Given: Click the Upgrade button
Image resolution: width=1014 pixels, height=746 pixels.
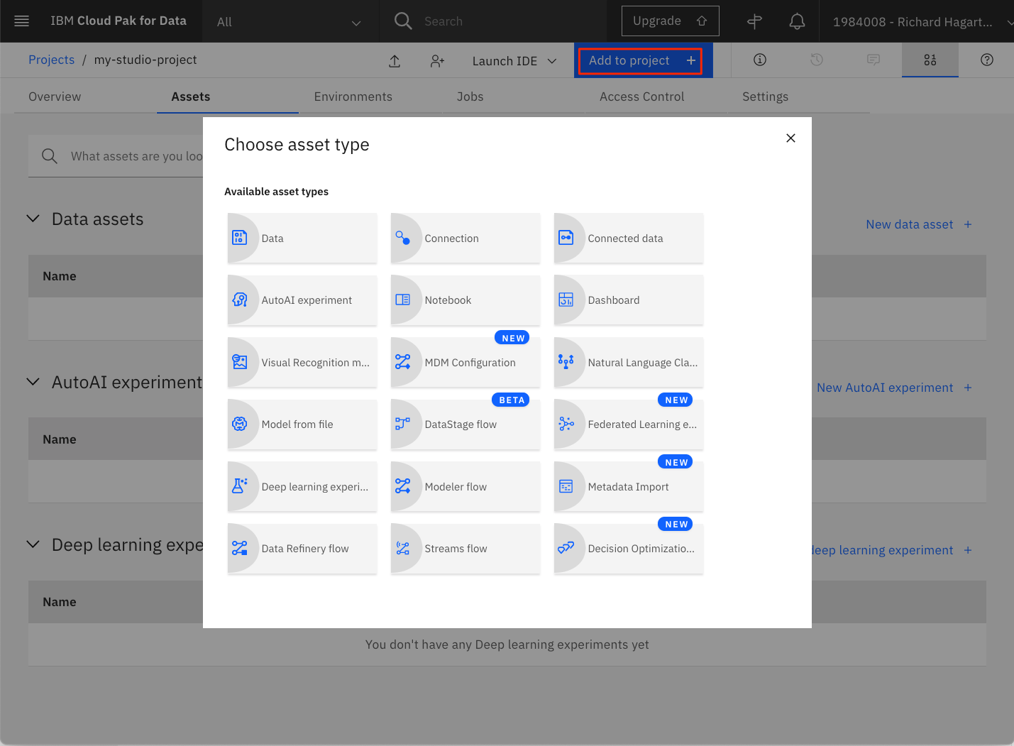Looking at the screenshot, I should [671, 21].
